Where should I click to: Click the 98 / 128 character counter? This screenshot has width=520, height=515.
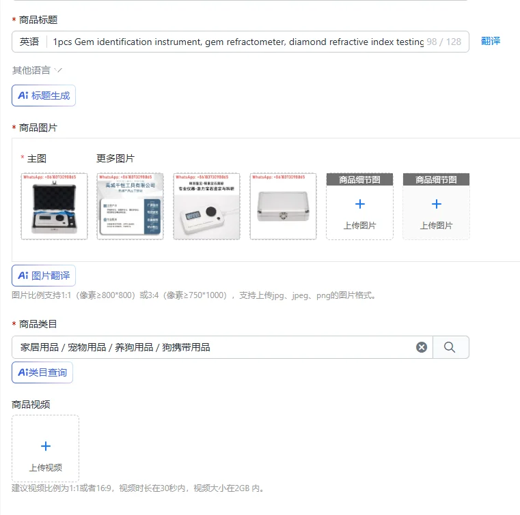(443, 42)
